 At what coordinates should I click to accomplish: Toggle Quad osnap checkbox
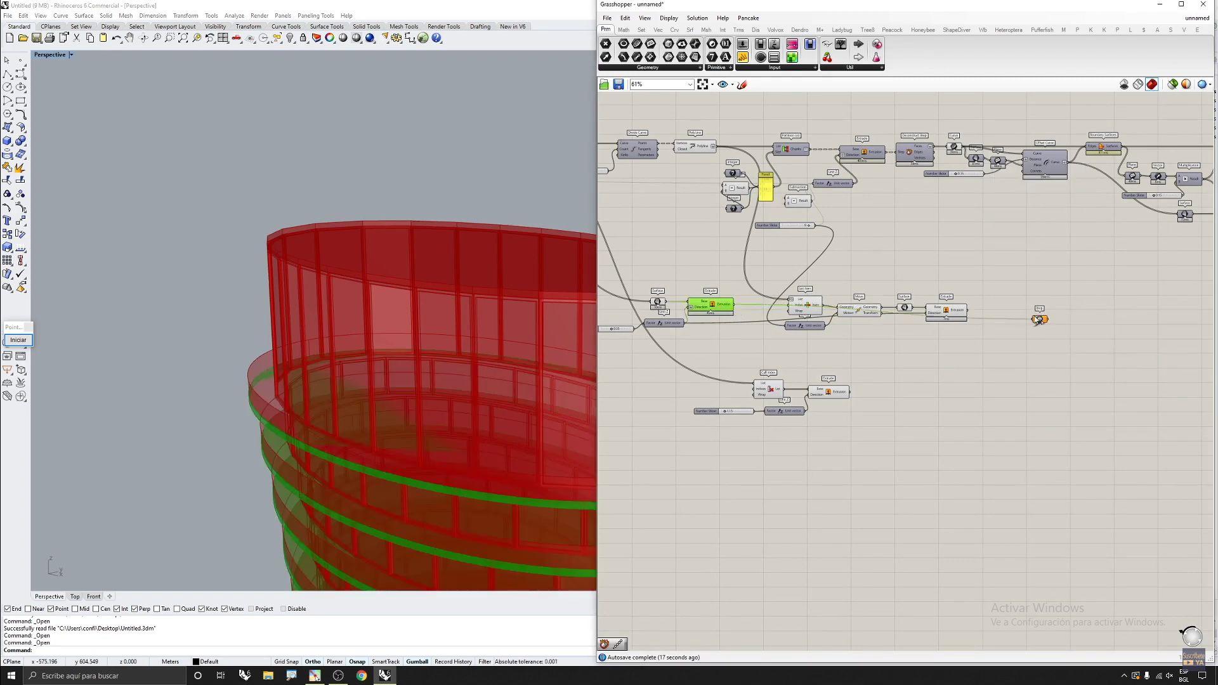pyautogui.click(x=177, y=609)
